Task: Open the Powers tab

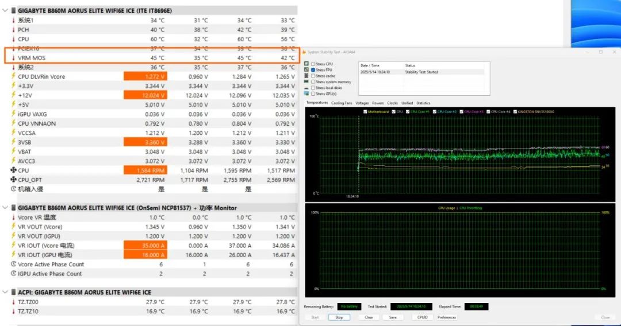Action: coord(378,103)
